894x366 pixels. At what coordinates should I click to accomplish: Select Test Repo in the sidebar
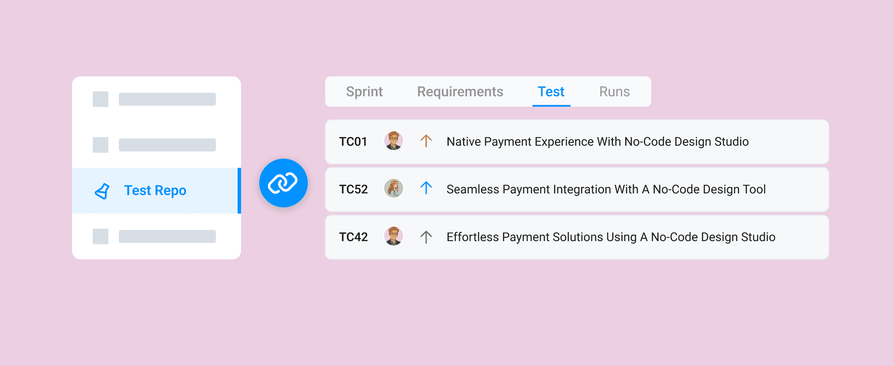155,190
